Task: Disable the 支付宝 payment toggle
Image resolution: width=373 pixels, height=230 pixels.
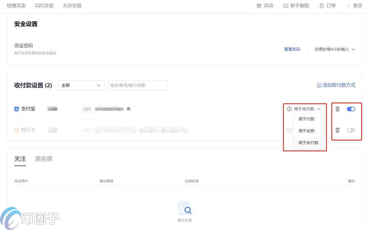Action: click(x=351, y=109)
